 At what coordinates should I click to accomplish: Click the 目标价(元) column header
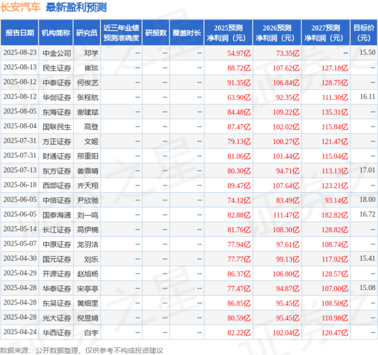coord(364,33)
